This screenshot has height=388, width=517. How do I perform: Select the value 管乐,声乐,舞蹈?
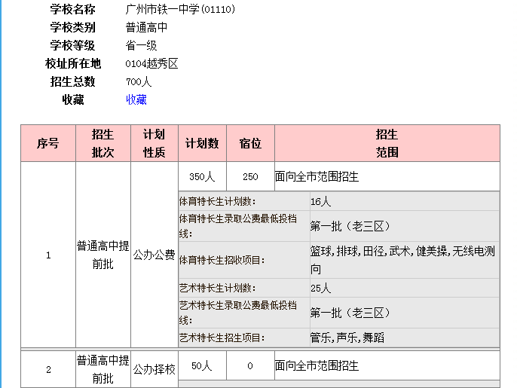[347, 338]
